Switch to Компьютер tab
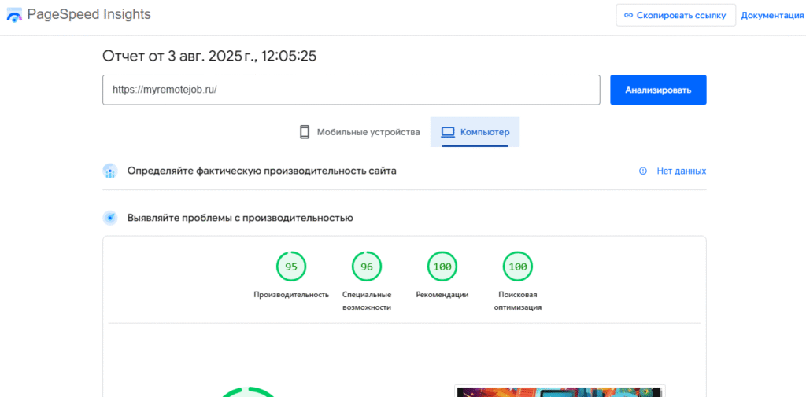The width and height of the screenshot is (806, 397). click(475, 132)
